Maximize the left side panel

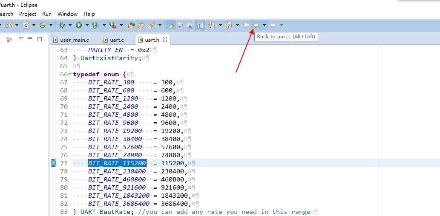pyautogui.click(x=40, y=39)
